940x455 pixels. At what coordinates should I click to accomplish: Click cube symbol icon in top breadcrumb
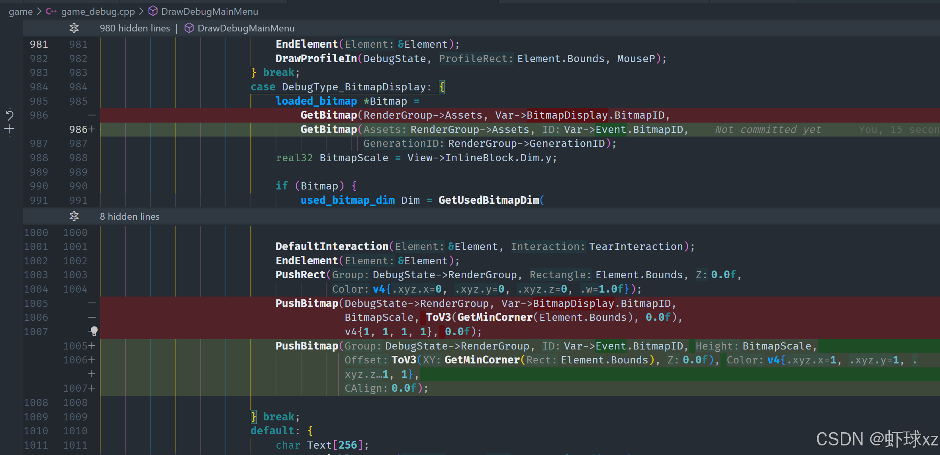pos(153,12)
